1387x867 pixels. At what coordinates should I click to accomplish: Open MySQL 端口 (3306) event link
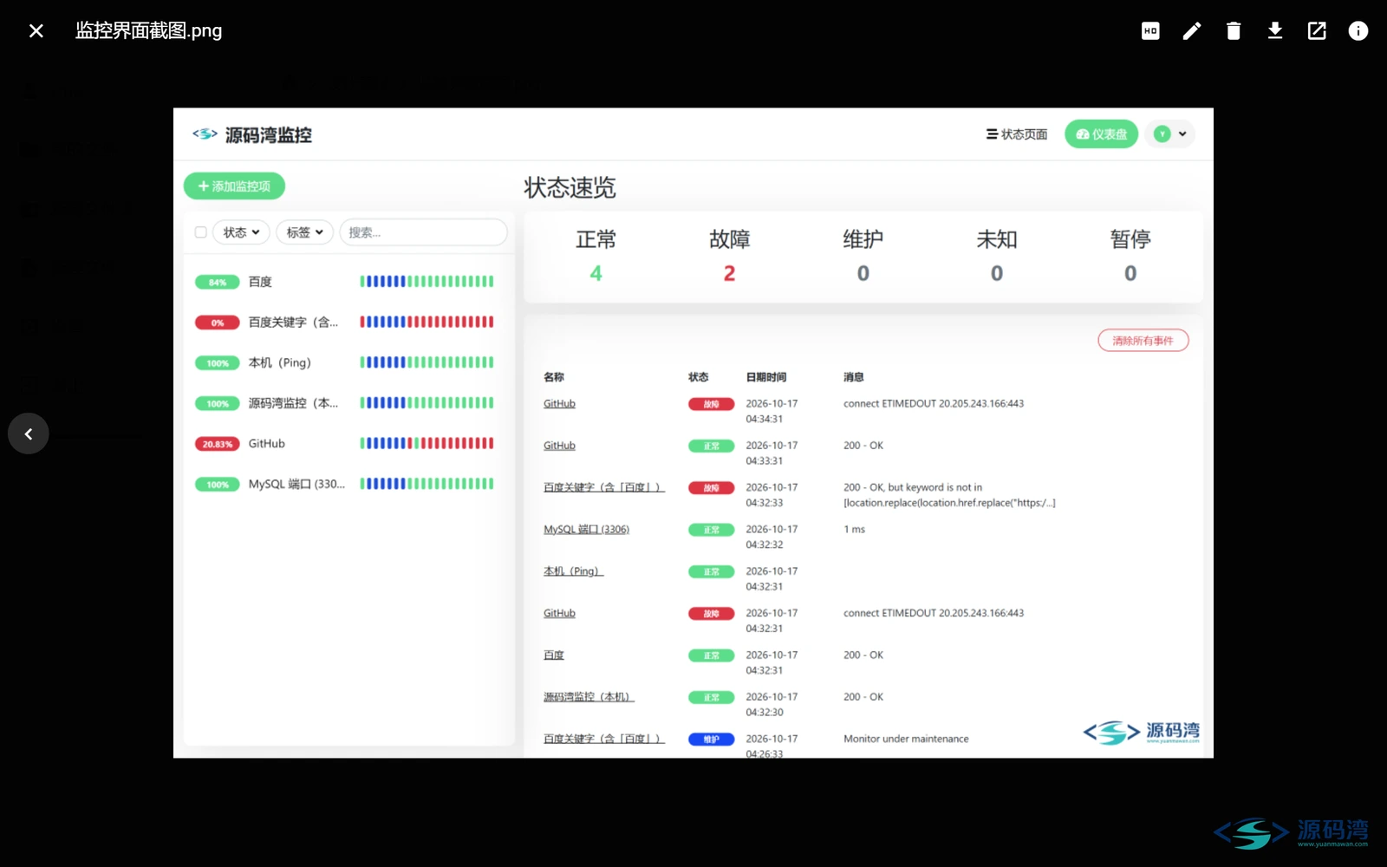coord(586,530)
